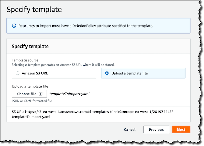Screen dimensions: 204x146
Task: Select the Upload a template file radio button
Action: click(x=107, y=73)
